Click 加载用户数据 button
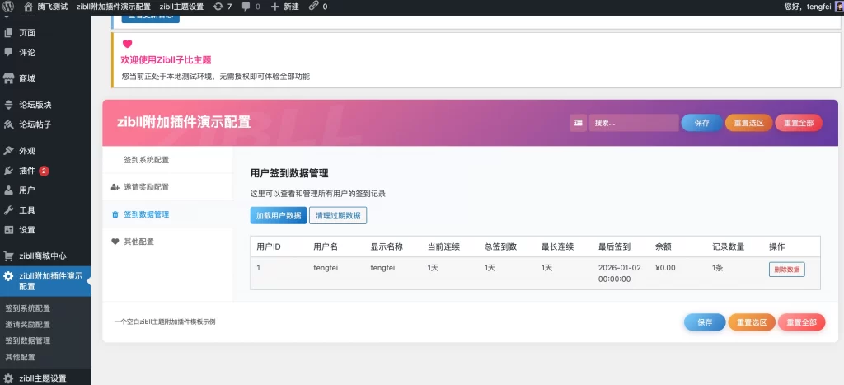The height and width of the screenshot is (385, 844). (279, 215)
